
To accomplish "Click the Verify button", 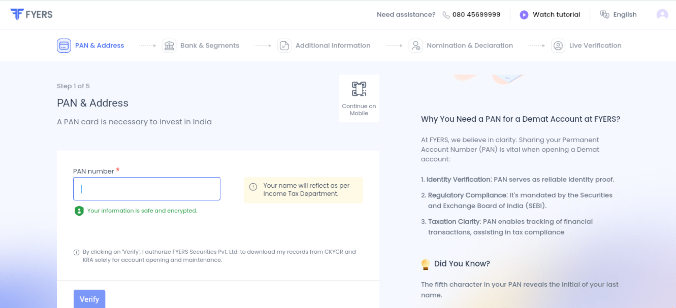I will tap(89, 299).
